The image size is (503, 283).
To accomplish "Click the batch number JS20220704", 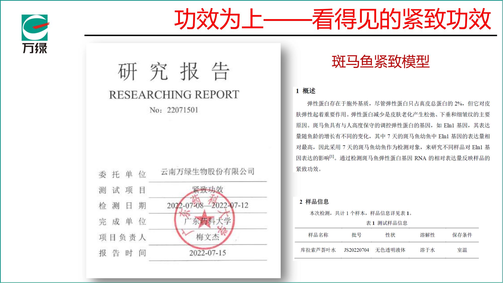I will [356, 250].
